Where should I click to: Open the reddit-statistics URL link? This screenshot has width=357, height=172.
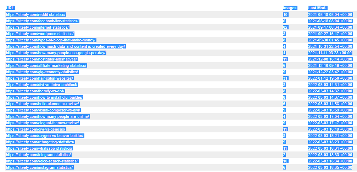[36, 15]
